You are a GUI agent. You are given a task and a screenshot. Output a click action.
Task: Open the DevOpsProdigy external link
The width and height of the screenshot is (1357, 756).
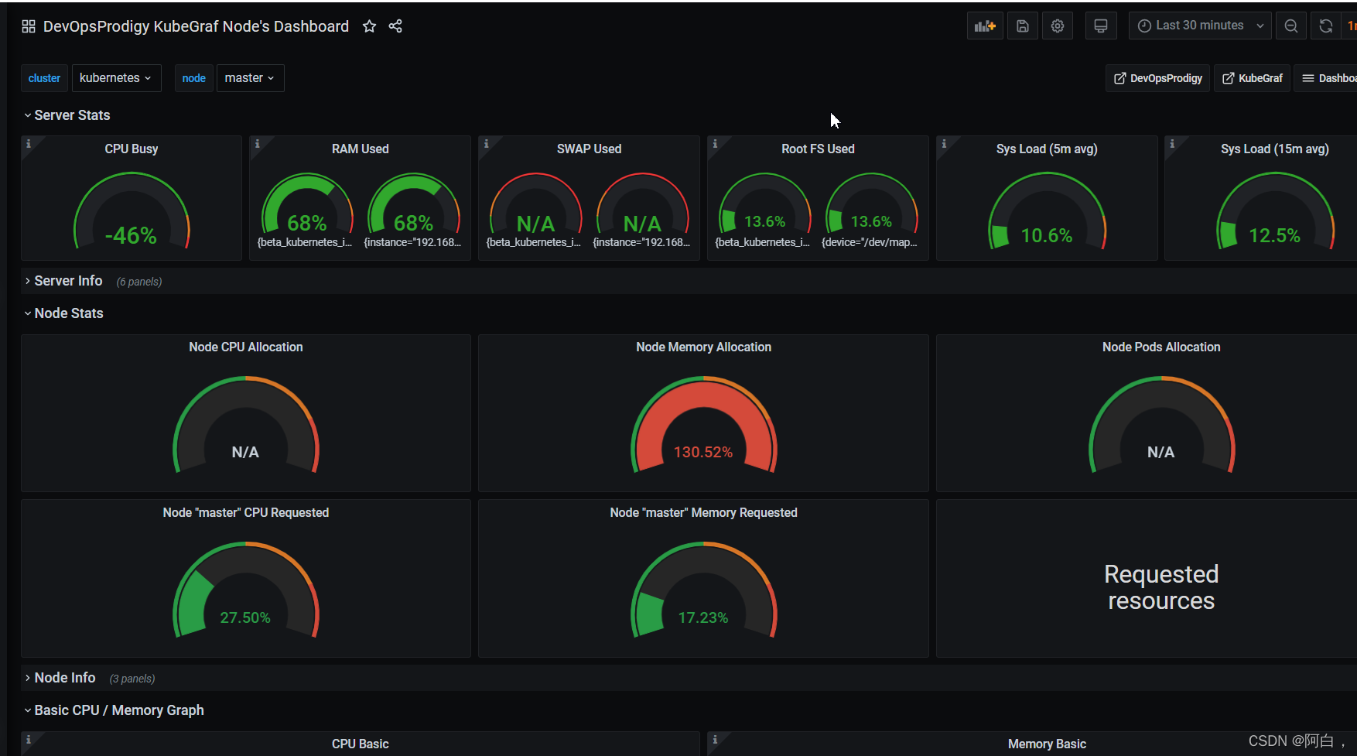(1157, 78)
